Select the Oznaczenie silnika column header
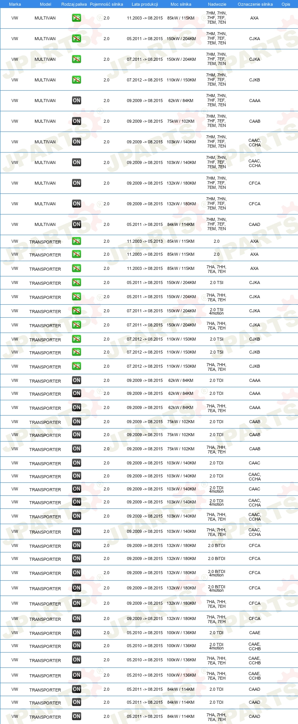 [x=255, y=4]
